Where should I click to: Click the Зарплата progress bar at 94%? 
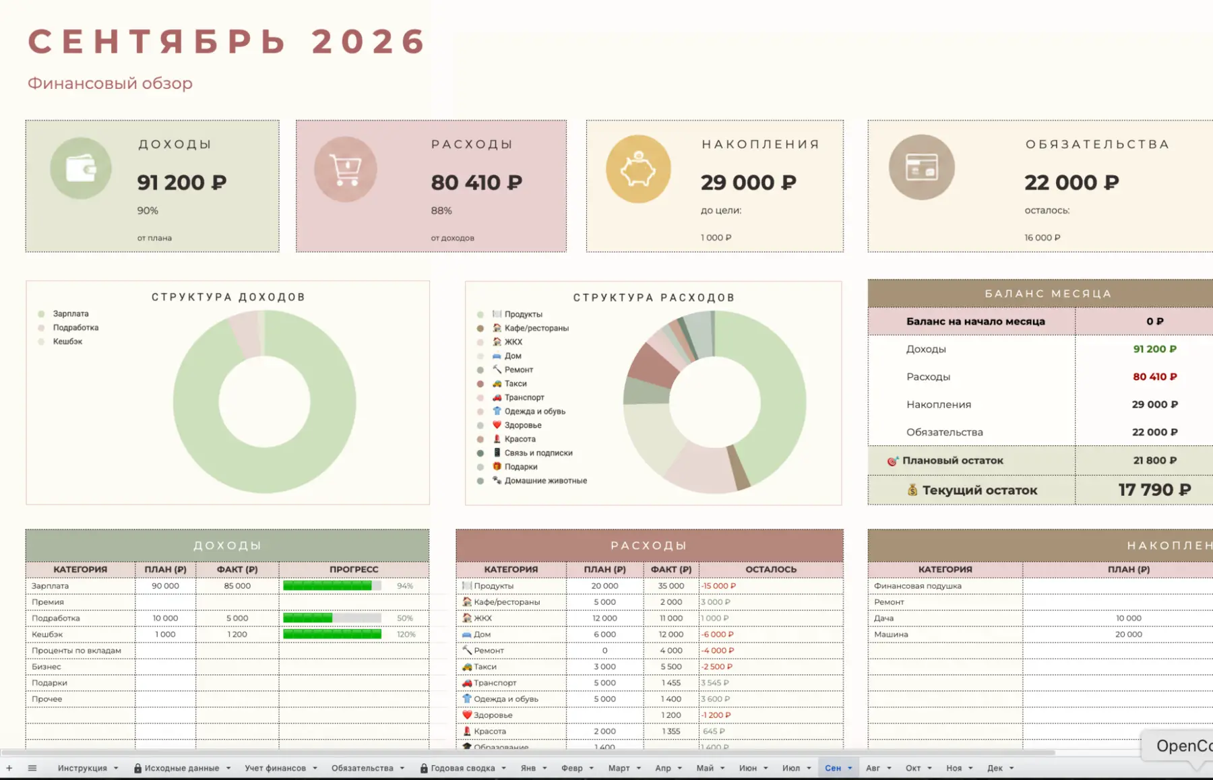pyautogui.click(x=332, y=586)
